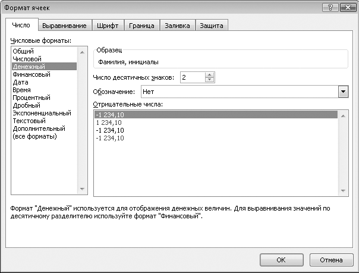The height and width of the screenshot is (273, 359).
Task: Decrease decimal places with down spinner arrow
Action: point(209,80)
